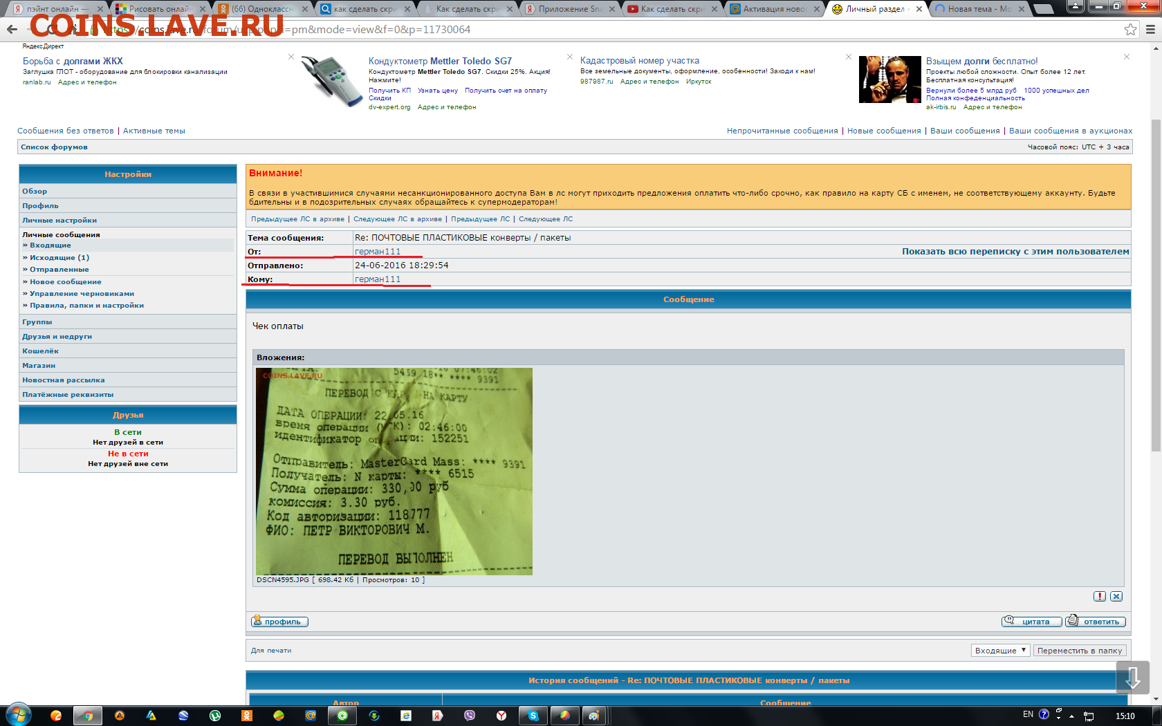Launch Odnoklassniki from the taskbar
Viewport: 1162px width, 726px height.
pos(247,716)
